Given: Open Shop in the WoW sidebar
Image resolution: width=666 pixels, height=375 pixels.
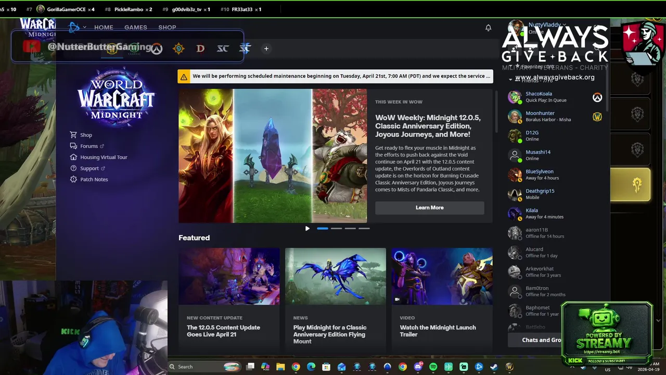Looking at the screenshot, I should 81,135.
